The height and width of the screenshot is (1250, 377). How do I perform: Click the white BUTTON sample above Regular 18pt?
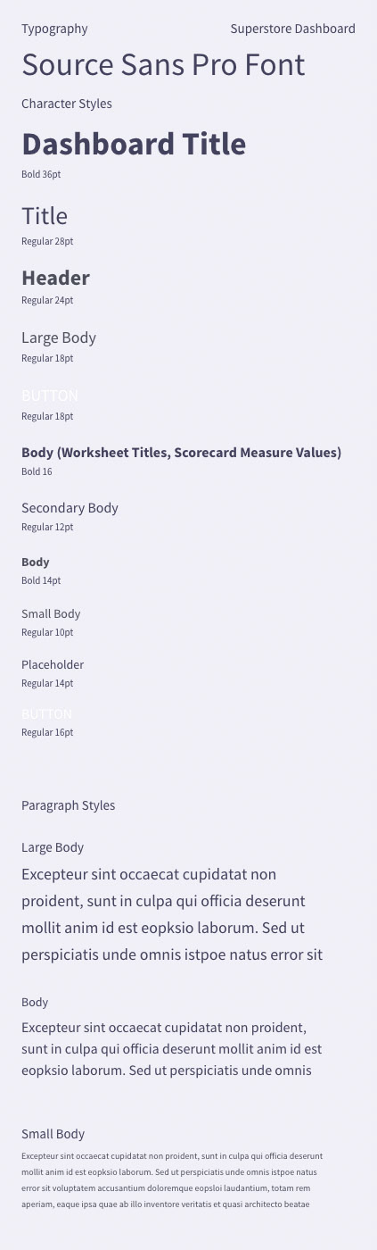(50, 396)
